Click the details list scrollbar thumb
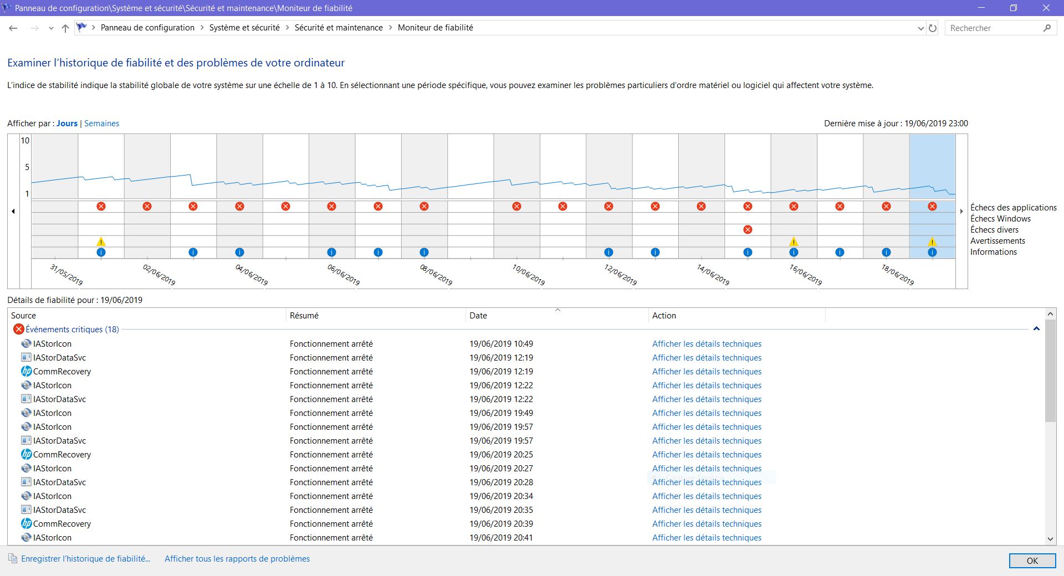The height and width of the screenshot is (576, 1064). pyautogui.click(x=1050, y=371)
